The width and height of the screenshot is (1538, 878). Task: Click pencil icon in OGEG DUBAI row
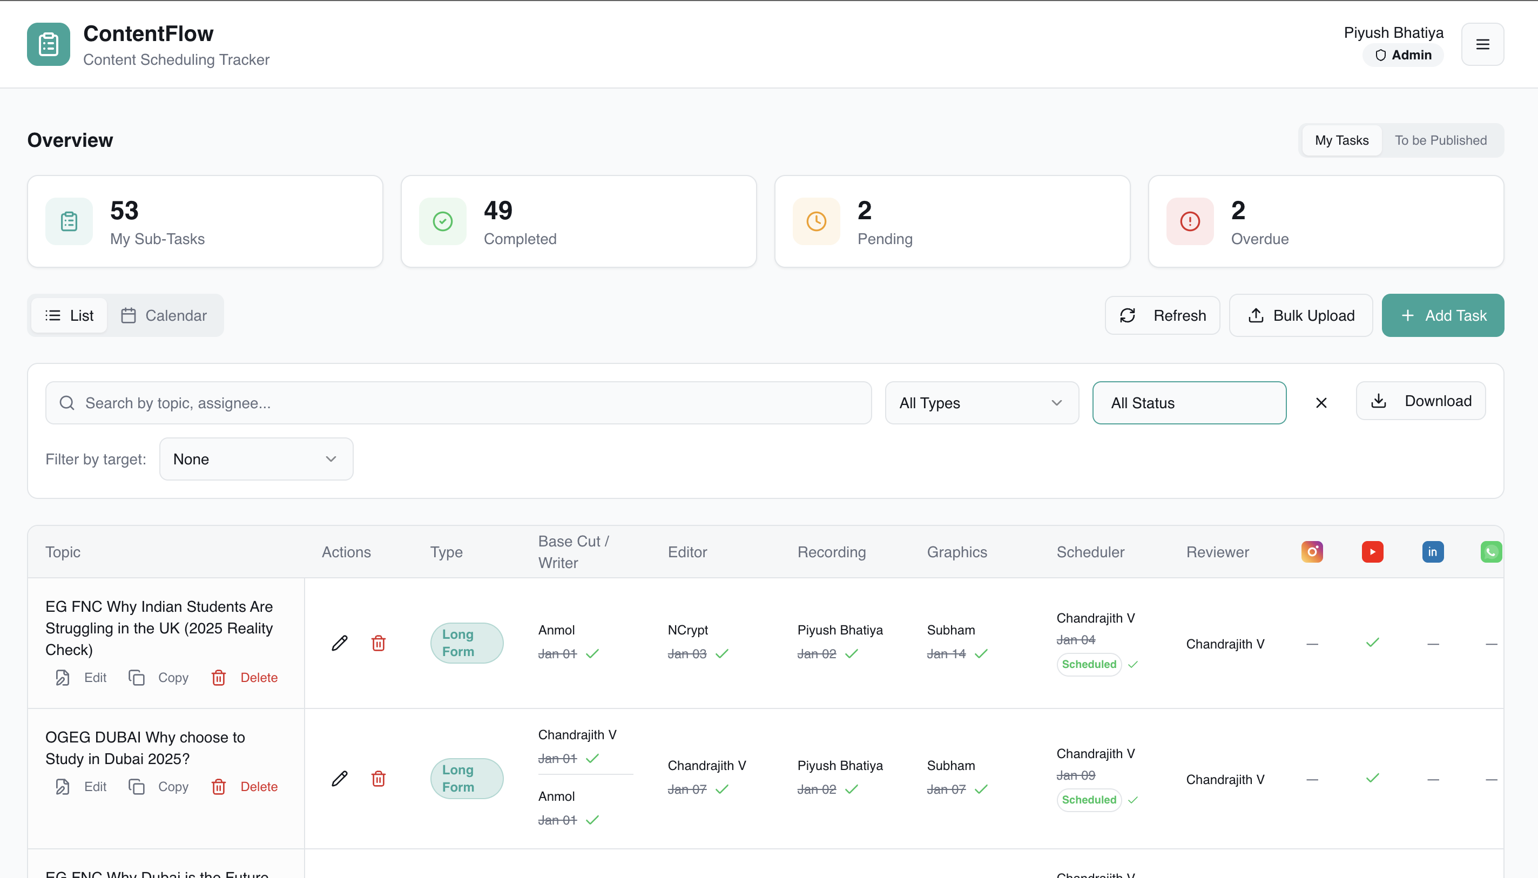coord(340,779)
